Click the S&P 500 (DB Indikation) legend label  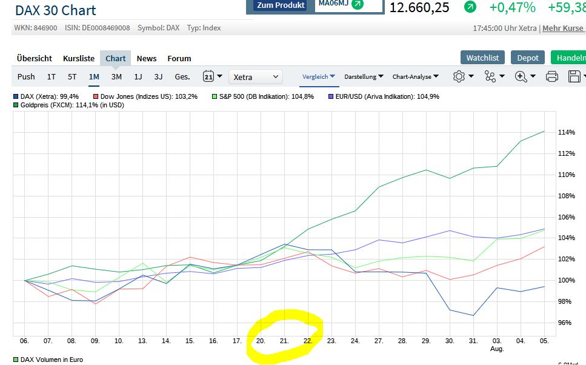pos(267,96)
